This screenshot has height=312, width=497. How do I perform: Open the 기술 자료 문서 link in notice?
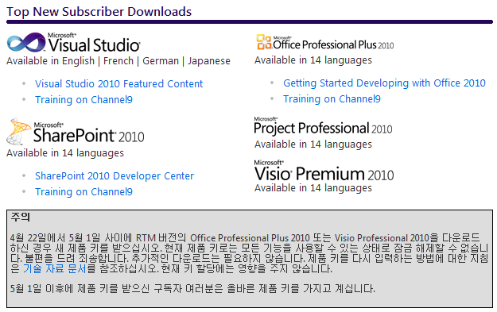55,268
